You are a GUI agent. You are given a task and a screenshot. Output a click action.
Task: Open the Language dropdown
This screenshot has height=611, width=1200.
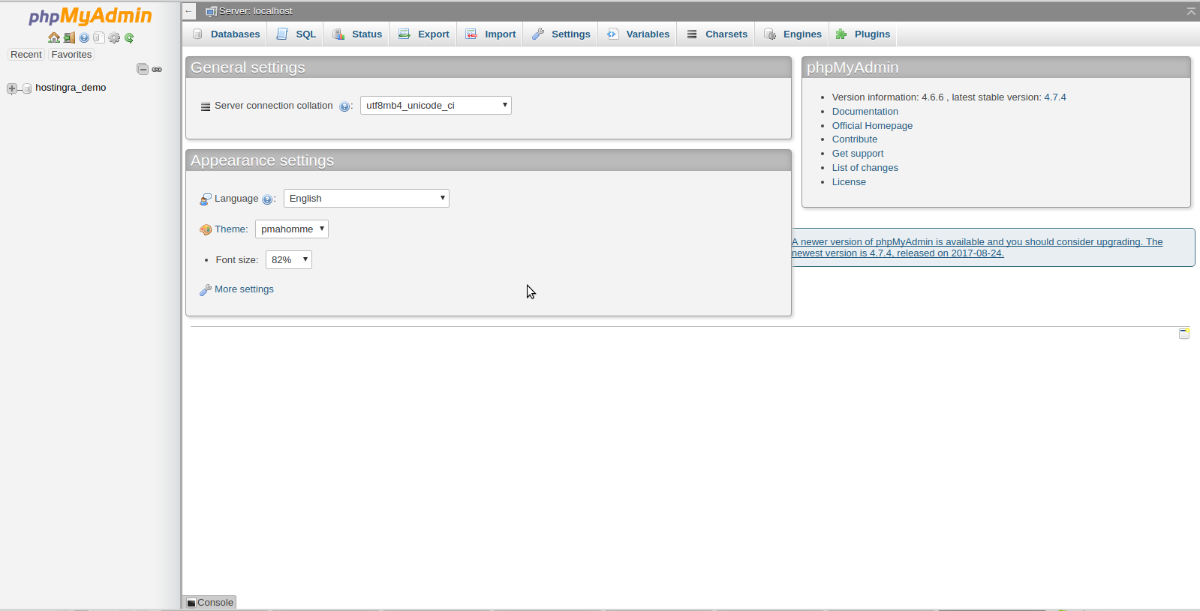coord(366,199)
